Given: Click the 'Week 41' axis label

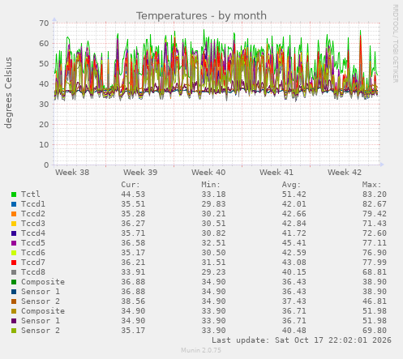Looking at the screenshot, I should coord(277,172).
